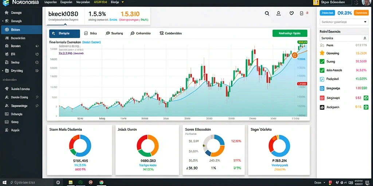Open Windows Start menu button

point(4,182)
